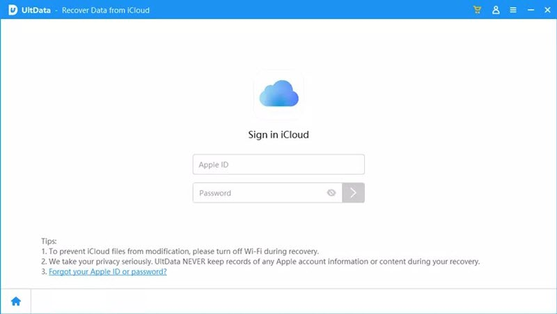
Task: Submit sign-in with arrow button
Action: pyautogui.click(x=353, y=193)
